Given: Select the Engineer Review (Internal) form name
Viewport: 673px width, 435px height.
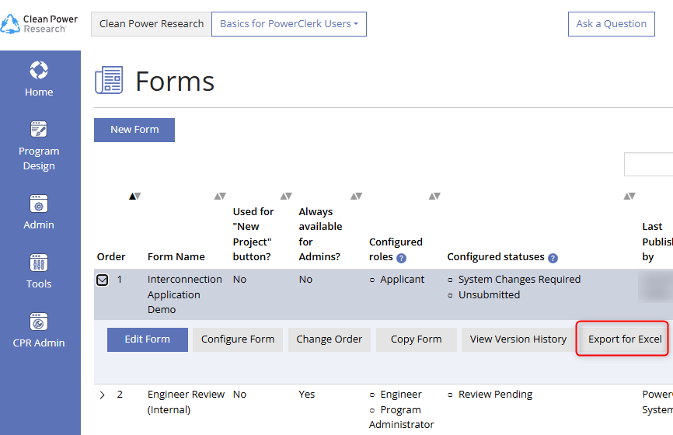Looking at the screenshot, I should tap(186, 402).
